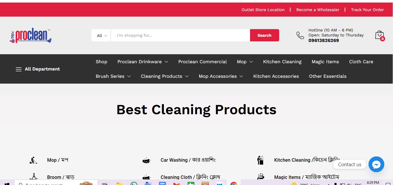Click the hotline phone handset icon

pos(300,35)
